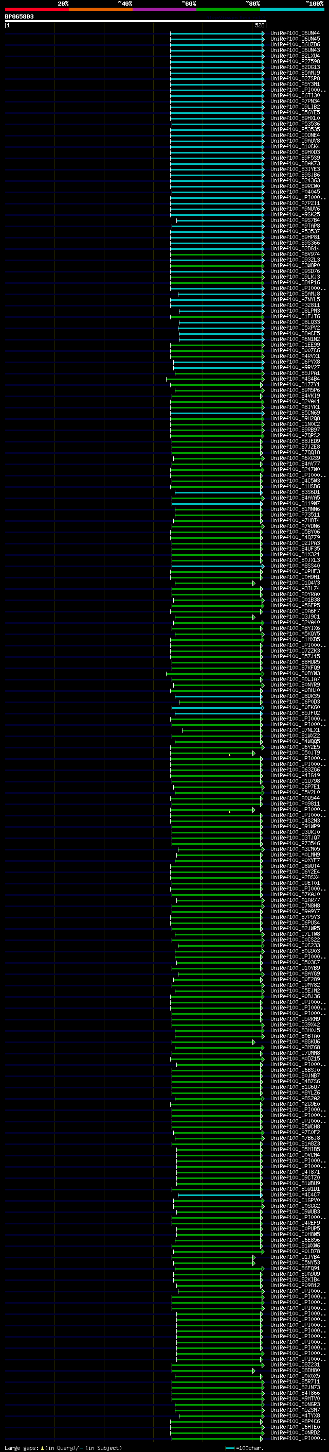Click the orange ~40% identity legend segment

(x=101, y=9)
